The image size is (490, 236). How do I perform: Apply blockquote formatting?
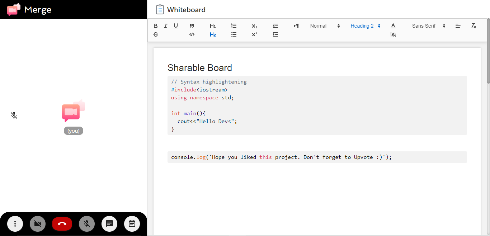pyautogui.click(x=192, y=26)
